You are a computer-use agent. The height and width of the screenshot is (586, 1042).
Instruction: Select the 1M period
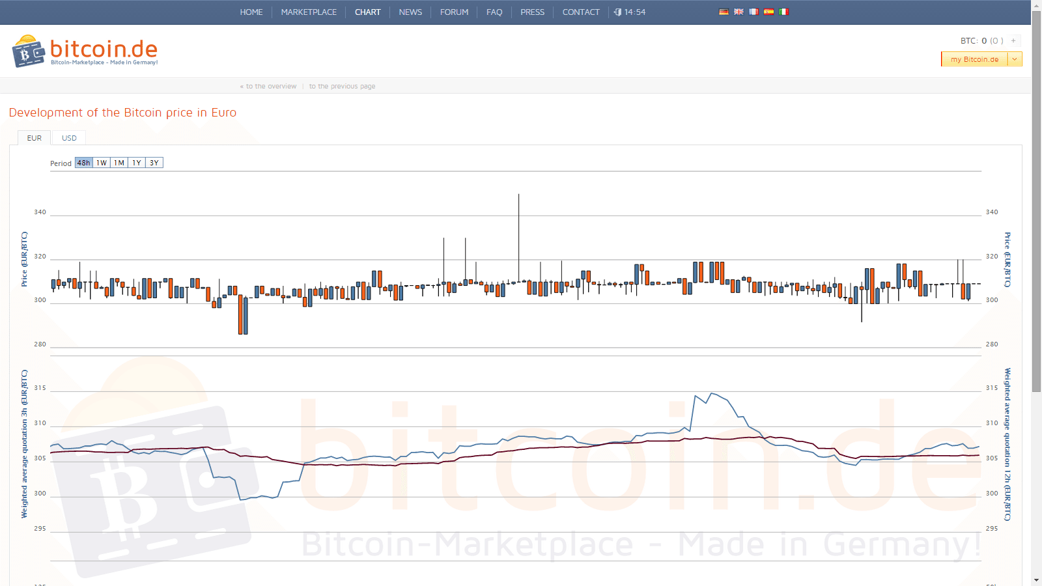(119, 163)
